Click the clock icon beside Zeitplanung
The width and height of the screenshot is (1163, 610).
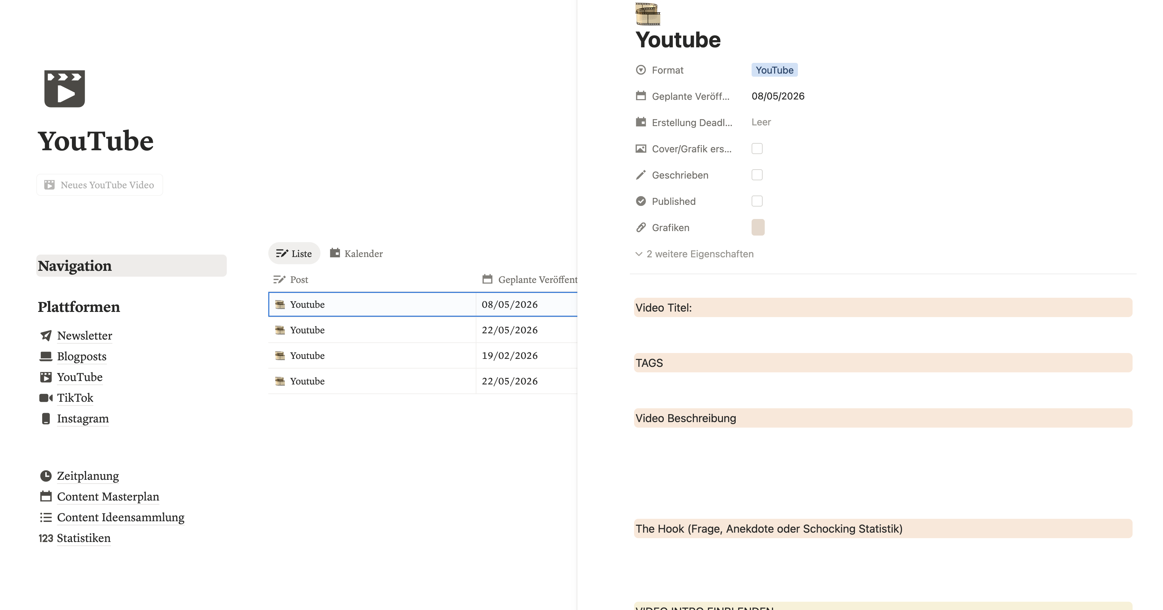click(46, 476)
